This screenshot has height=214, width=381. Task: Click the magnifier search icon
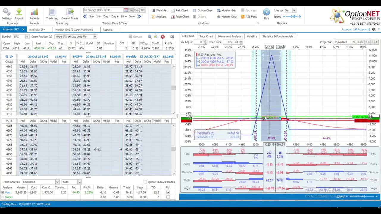coord(149,37)
